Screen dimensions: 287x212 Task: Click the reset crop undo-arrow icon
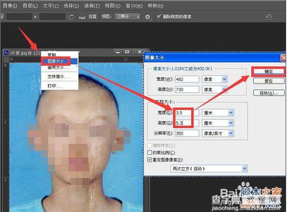[x=269, y=17]
